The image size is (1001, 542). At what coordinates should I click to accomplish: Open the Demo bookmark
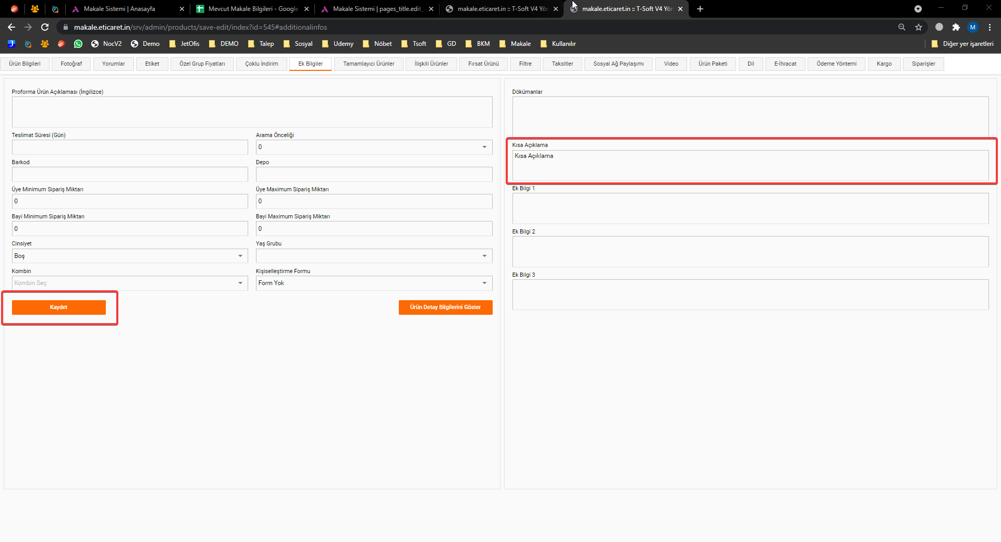145,44
